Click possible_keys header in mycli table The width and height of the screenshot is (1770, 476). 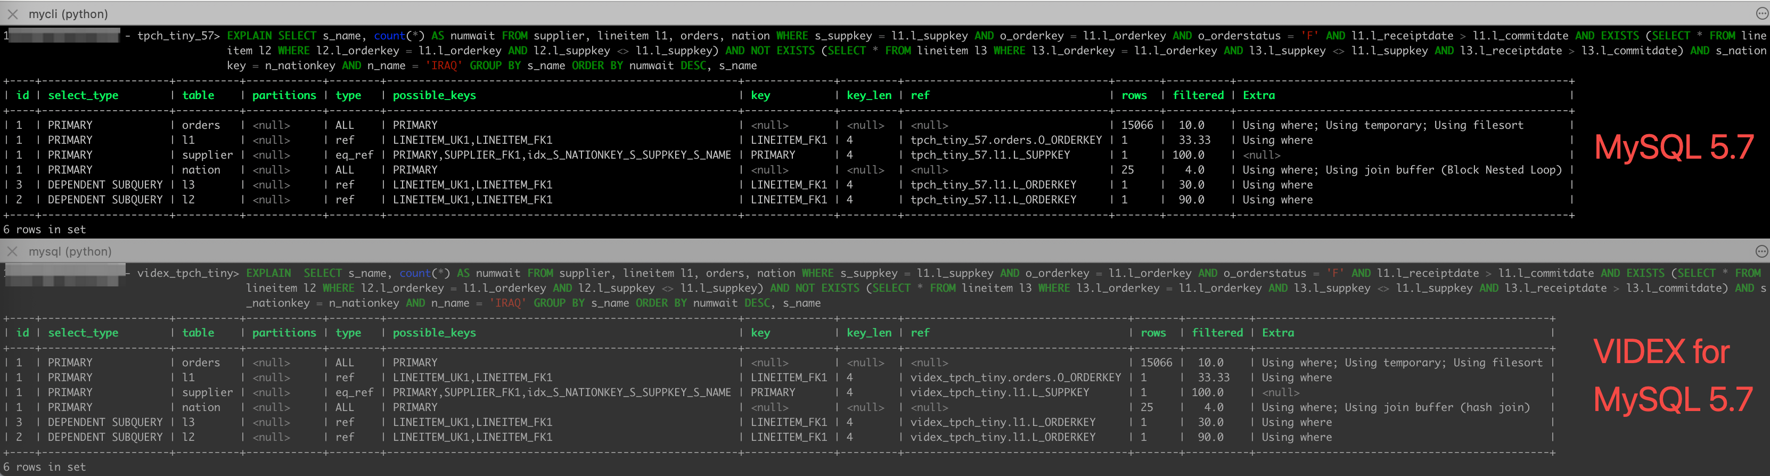tap(435, 95)
